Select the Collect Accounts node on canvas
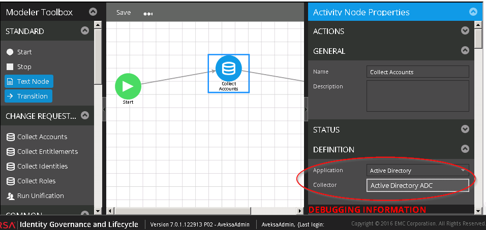The image size is (486, 230). click(x=228, y=74)
